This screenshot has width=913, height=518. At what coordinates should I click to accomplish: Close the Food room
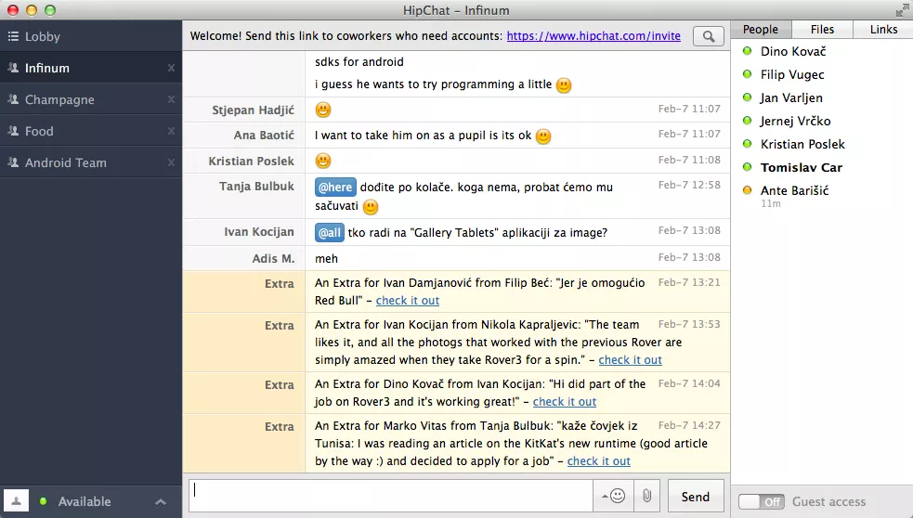(x=171, y=132)
